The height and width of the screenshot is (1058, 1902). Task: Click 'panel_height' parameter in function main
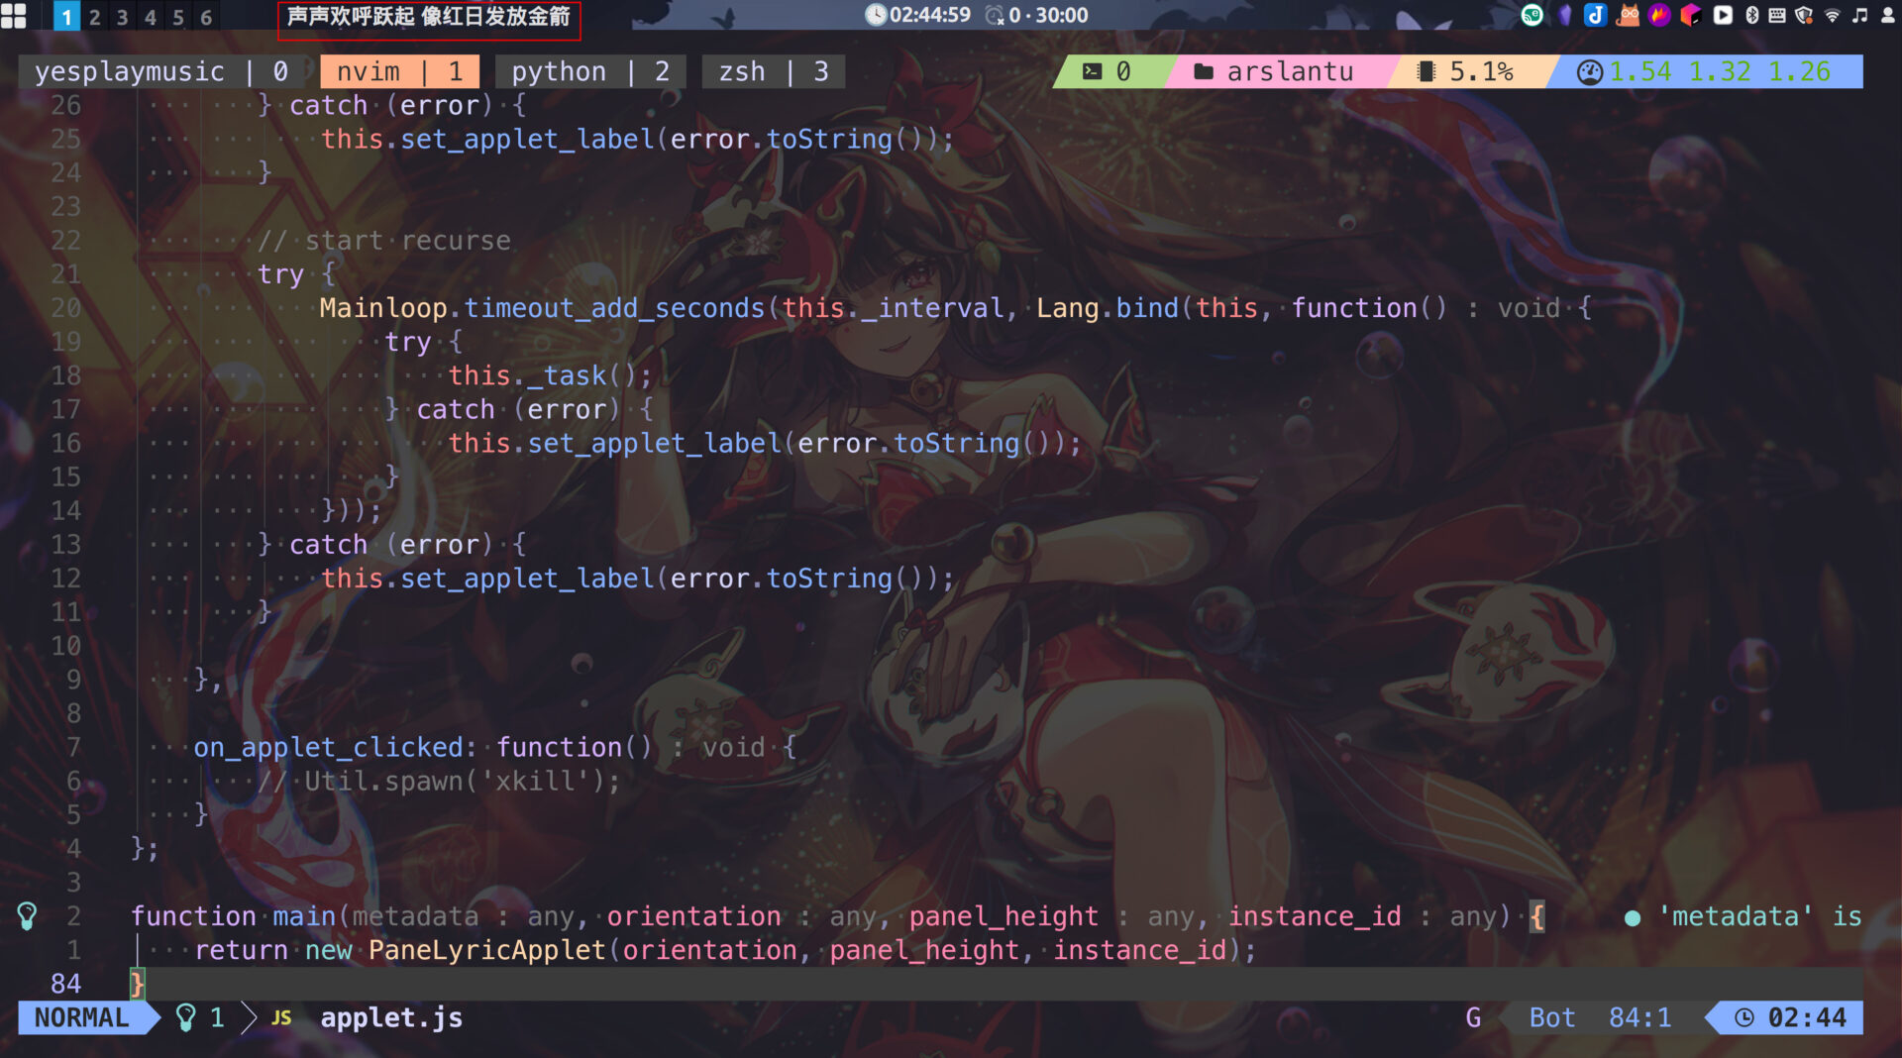click(1004, 916)
